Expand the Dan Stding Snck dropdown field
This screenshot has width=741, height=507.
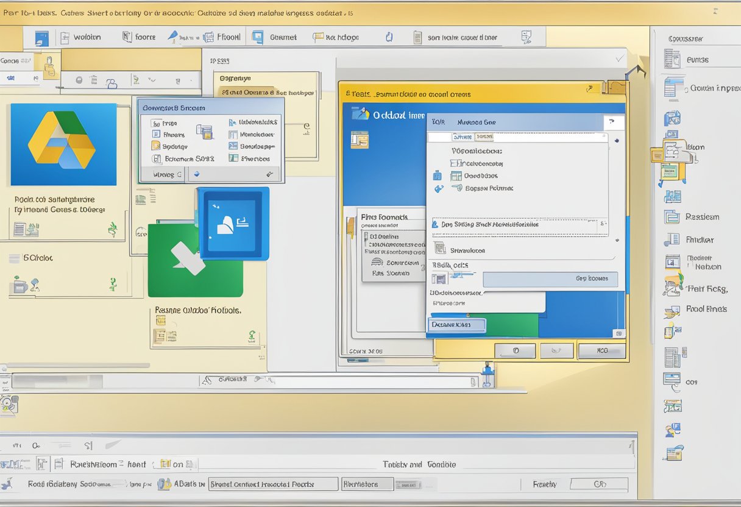[602, 224]
